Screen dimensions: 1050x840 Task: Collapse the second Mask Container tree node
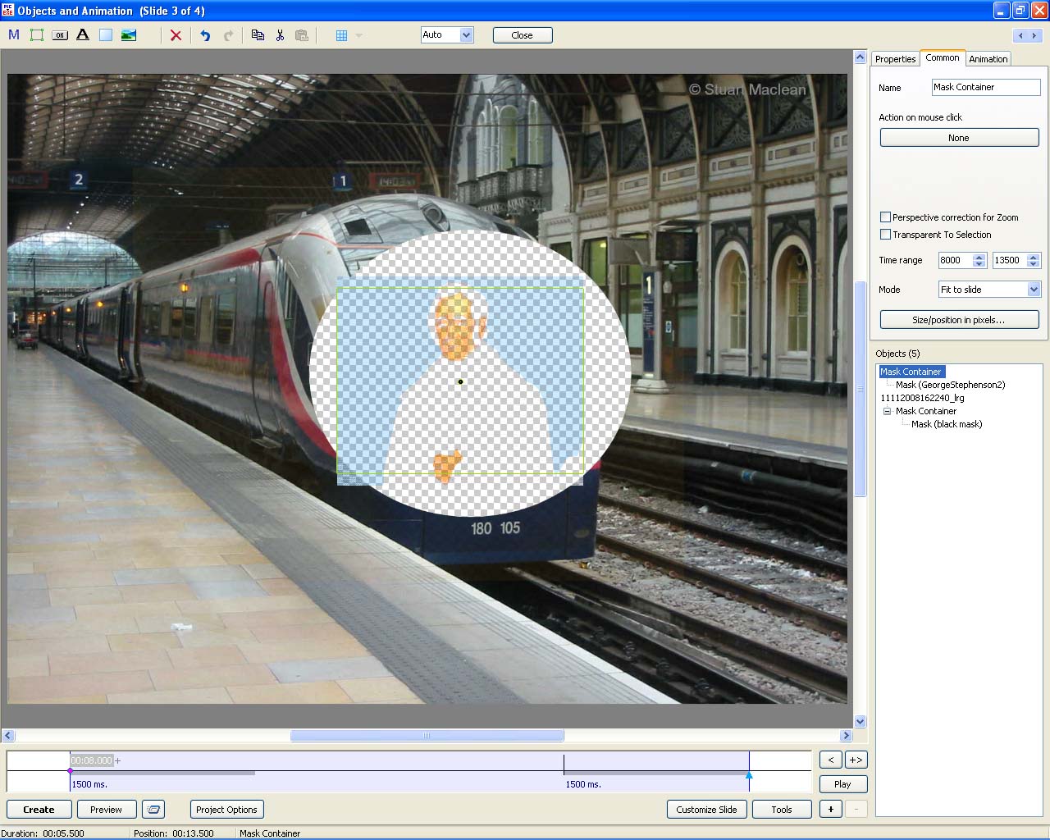[887, 411]
